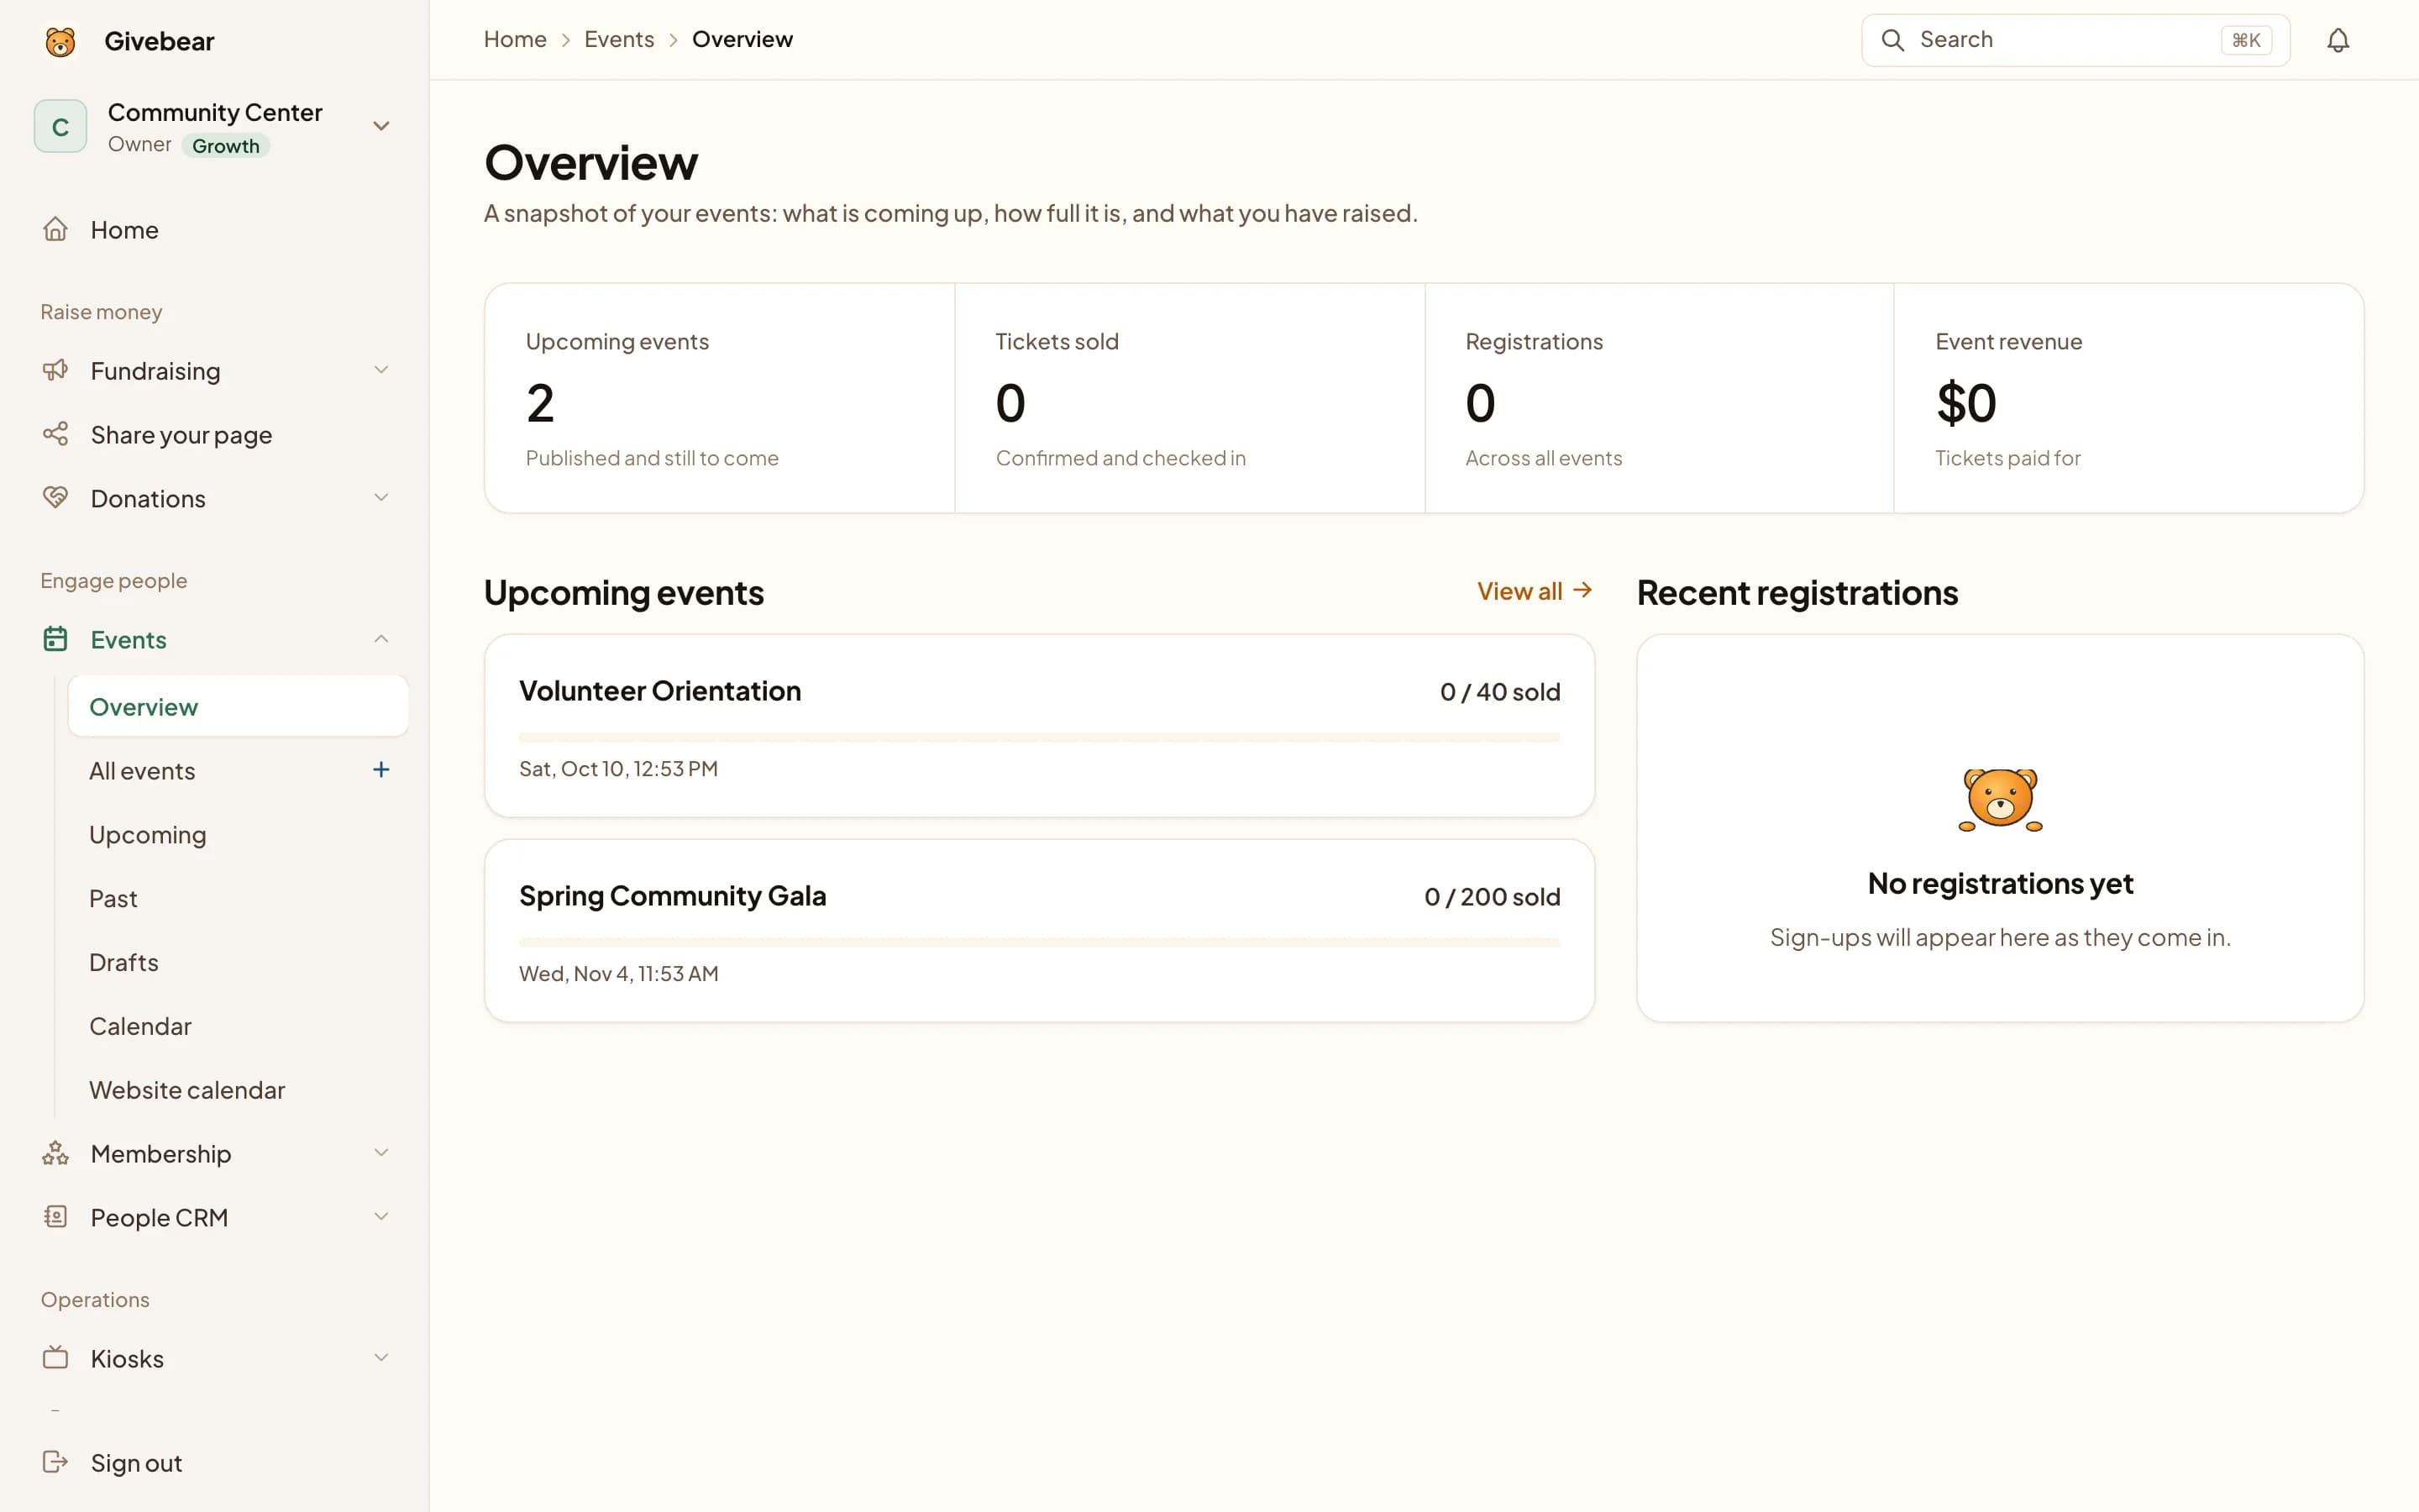Click the Membership people icon
This screenshot has width=2419, height=1512.
[55, 1153]
